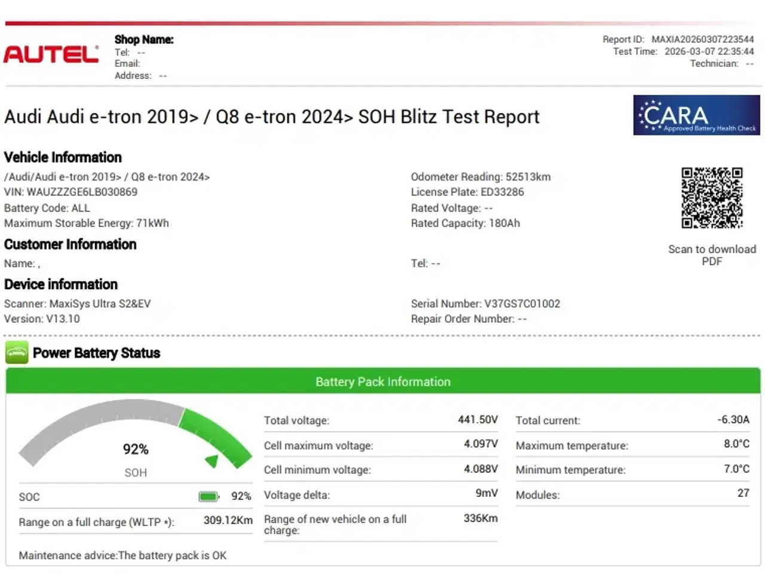Click the Total voltage row value
Screen dimensions: 765x574
point(477,420)
